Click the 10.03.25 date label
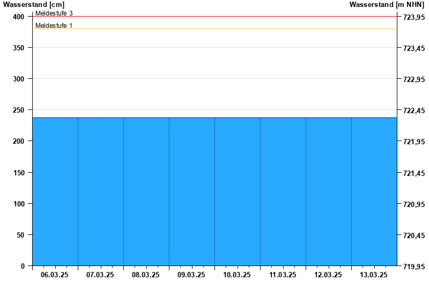Viewport: 429px width, 295px height. tap(237, 275)
